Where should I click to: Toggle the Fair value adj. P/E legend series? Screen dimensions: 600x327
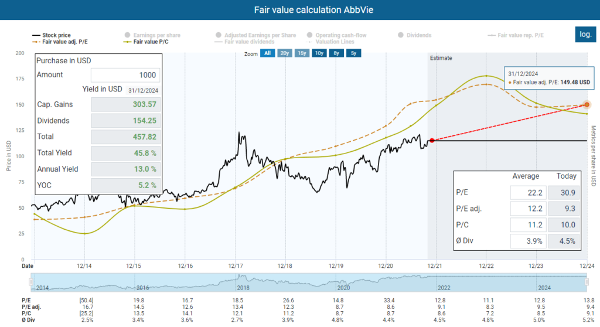(x=60, y=42)
